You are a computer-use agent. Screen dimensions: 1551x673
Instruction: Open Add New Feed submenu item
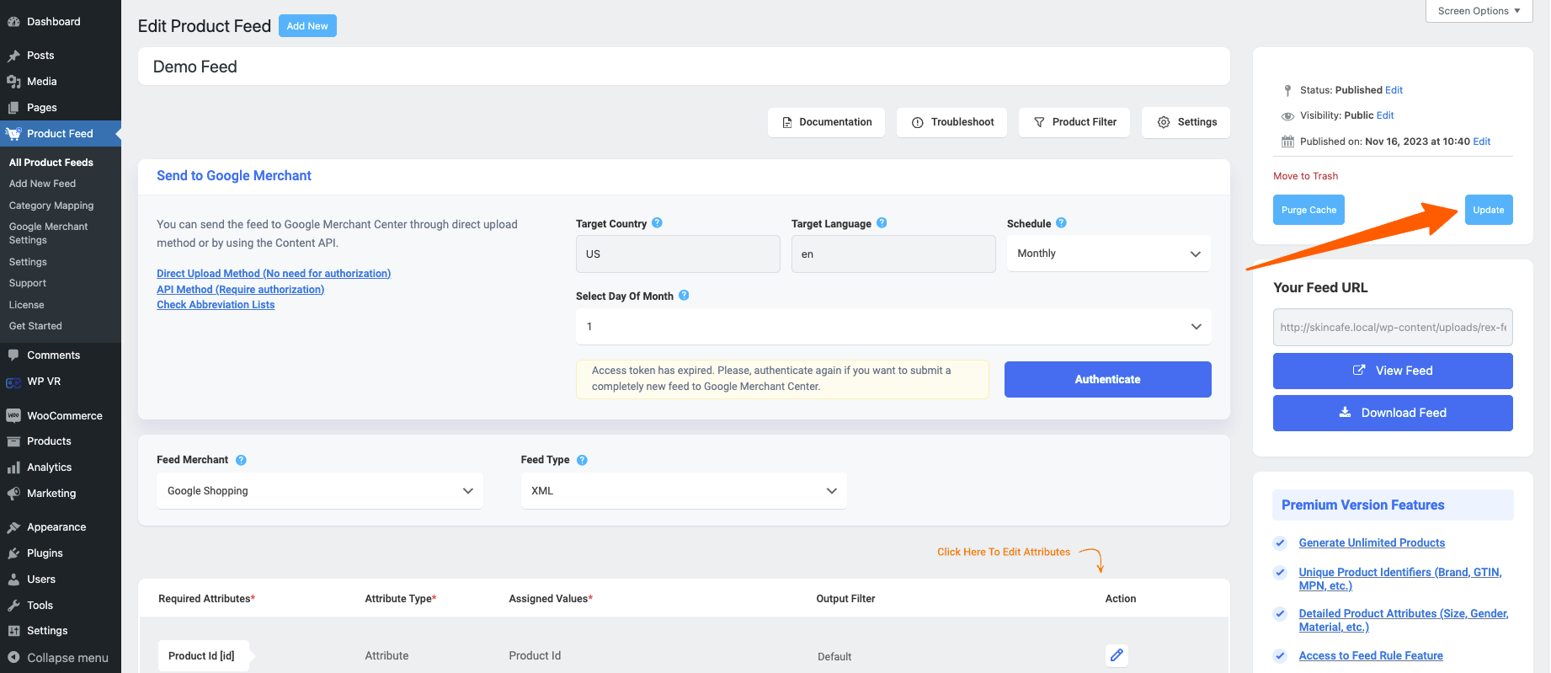tap(42, 184)
